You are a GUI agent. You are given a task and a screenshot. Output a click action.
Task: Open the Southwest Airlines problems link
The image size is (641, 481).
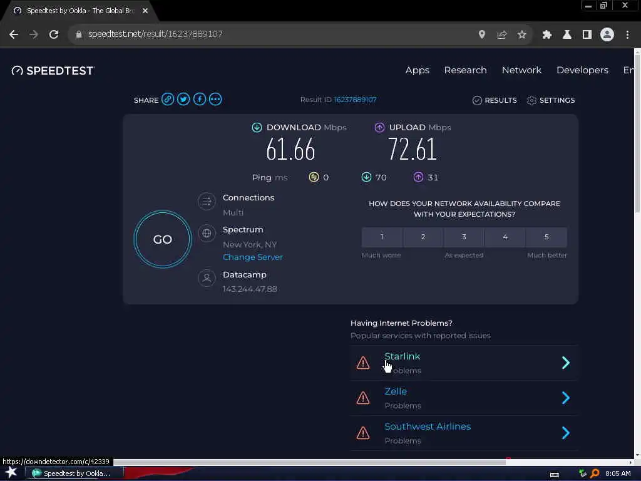click(x=428, y=427)
